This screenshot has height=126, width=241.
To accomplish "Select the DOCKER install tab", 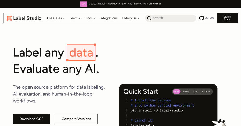I will 206,91.
